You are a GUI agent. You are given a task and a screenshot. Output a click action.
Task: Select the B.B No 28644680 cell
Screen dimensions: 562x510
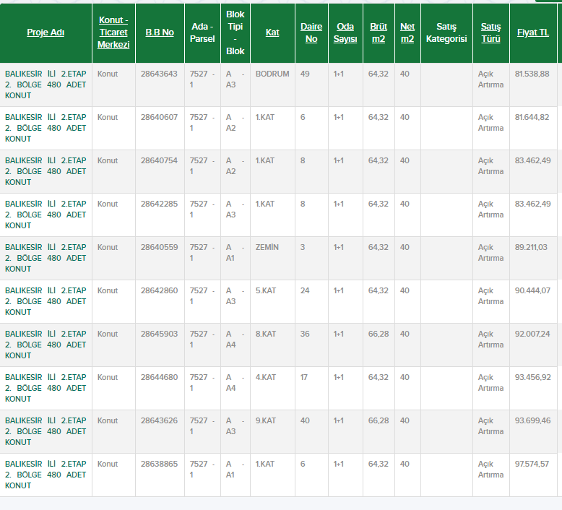(159, 377)
